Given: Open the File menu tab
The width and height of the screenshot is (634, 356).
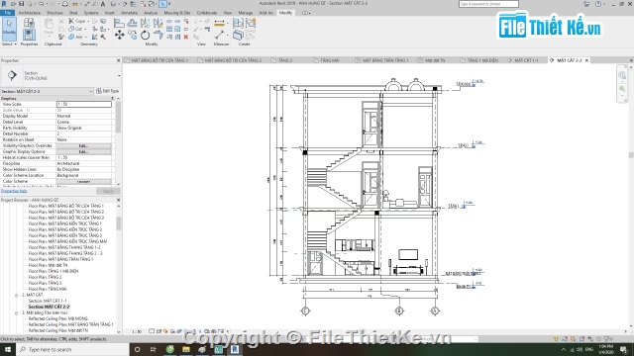Looking at the screenshot, I should pos(7,13).
